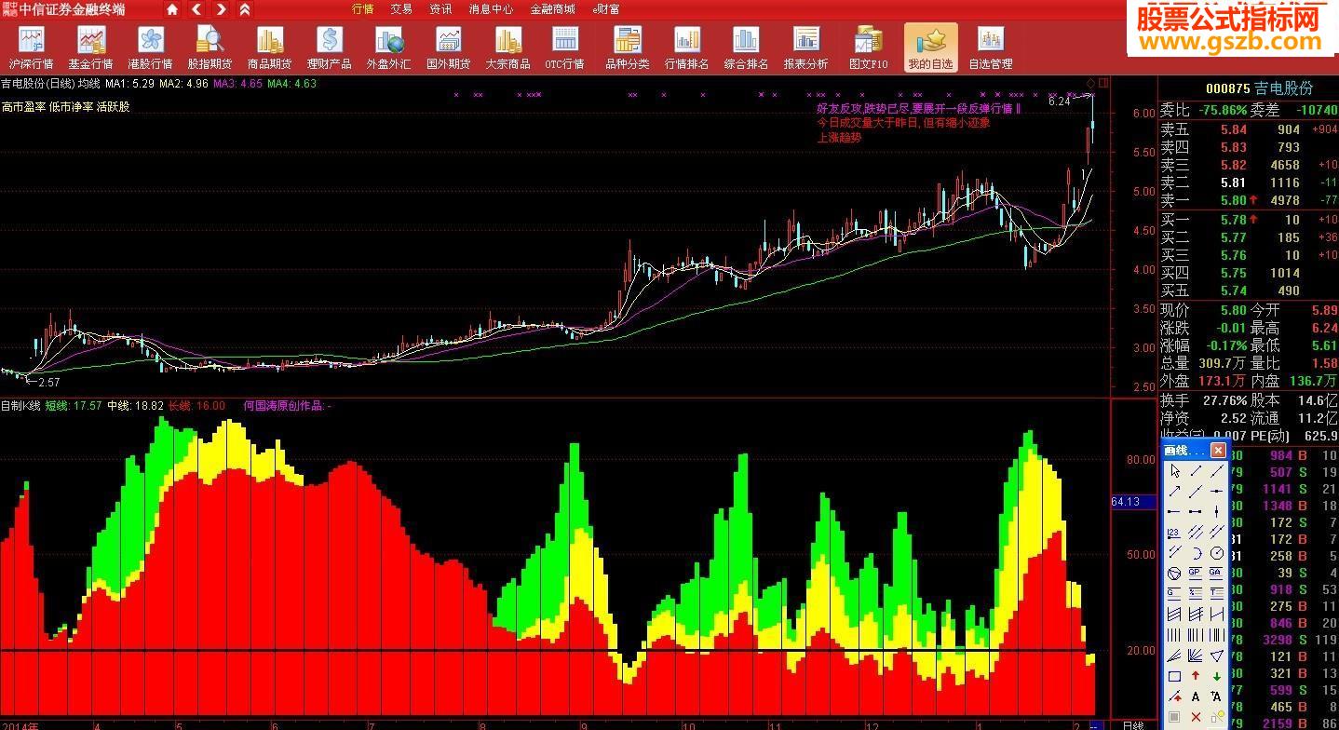Click 现价 5.80 value
Screen dimensions: 1339x730
click(x=1231, y=310)
